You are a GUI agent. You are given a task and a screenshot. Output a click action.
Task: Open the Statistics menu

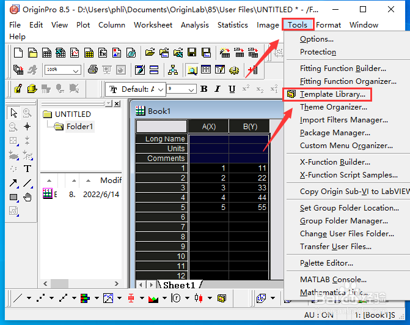point(233,25)
